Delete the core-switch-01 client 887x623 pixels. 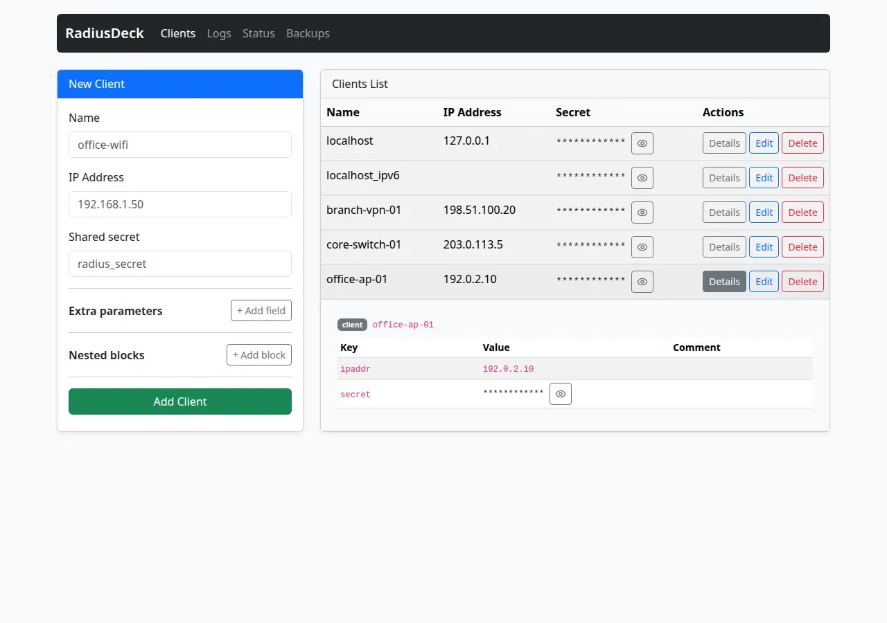pos(802,247)
